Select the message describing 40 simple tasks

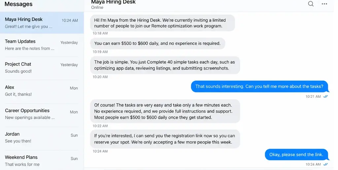[x=165, y=65]
